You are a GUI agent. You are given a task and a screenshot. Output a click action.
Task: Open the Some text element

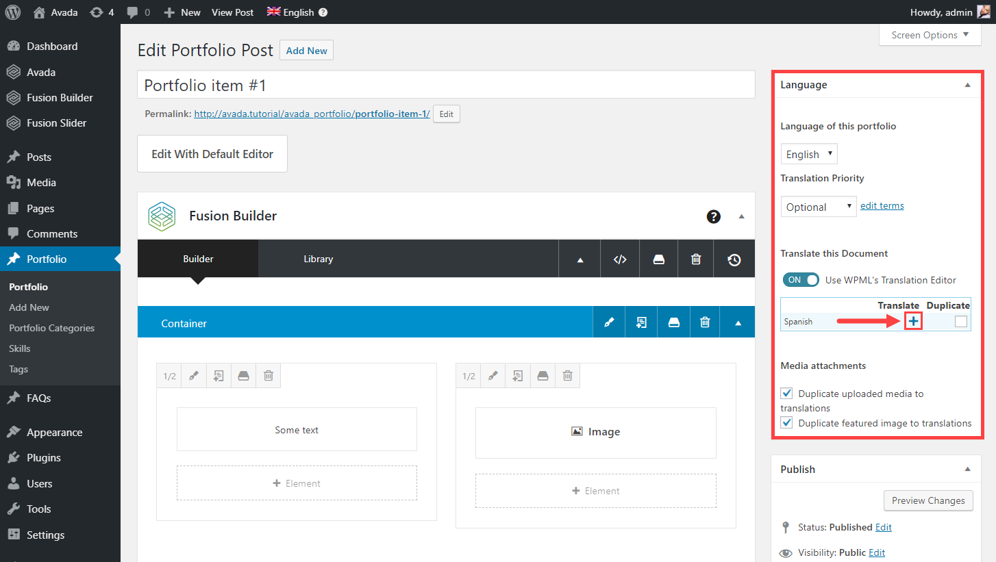[297, 430]
